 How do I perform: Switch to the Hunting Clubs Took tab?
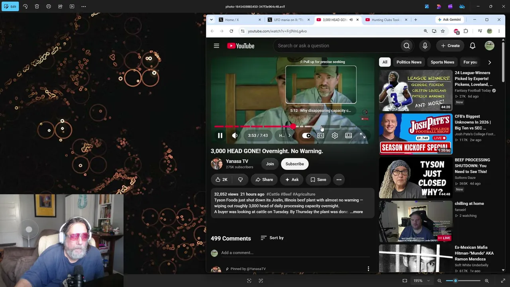click(386, 20)
